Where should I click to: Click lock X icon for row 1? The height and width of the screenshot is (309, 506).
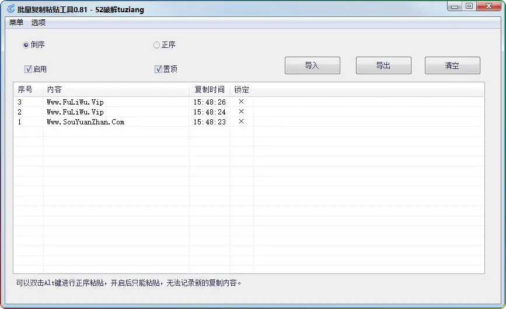(241, 121)
